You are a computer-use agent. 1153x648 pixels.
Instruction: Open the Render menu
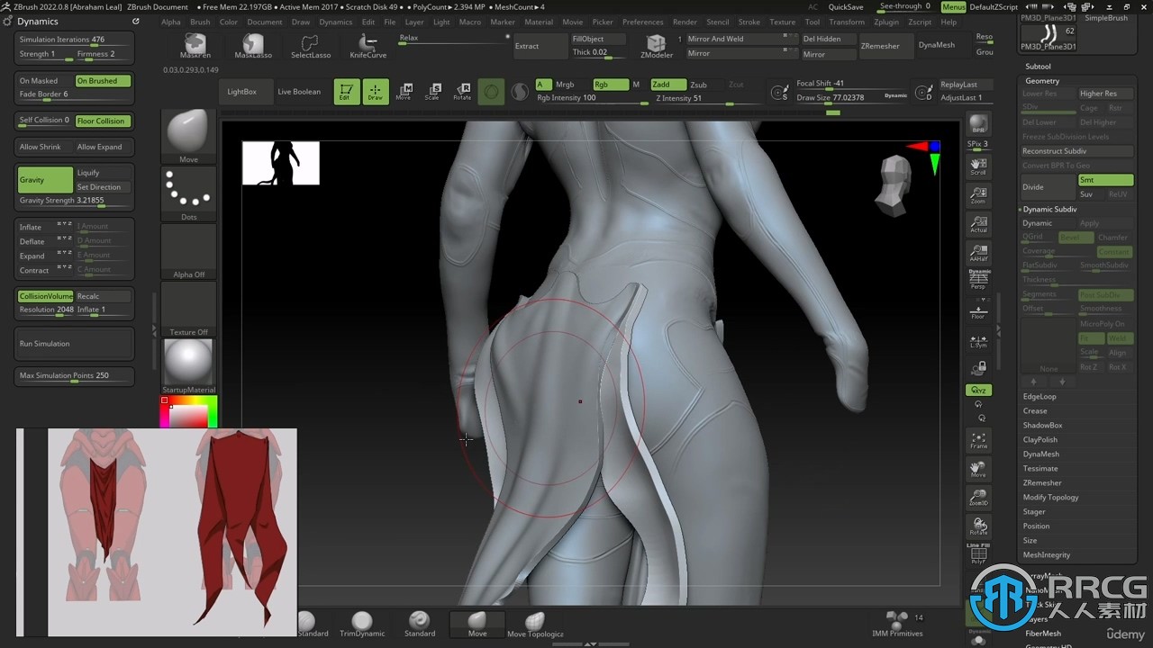pyautogui.click(x=685, y=22)
